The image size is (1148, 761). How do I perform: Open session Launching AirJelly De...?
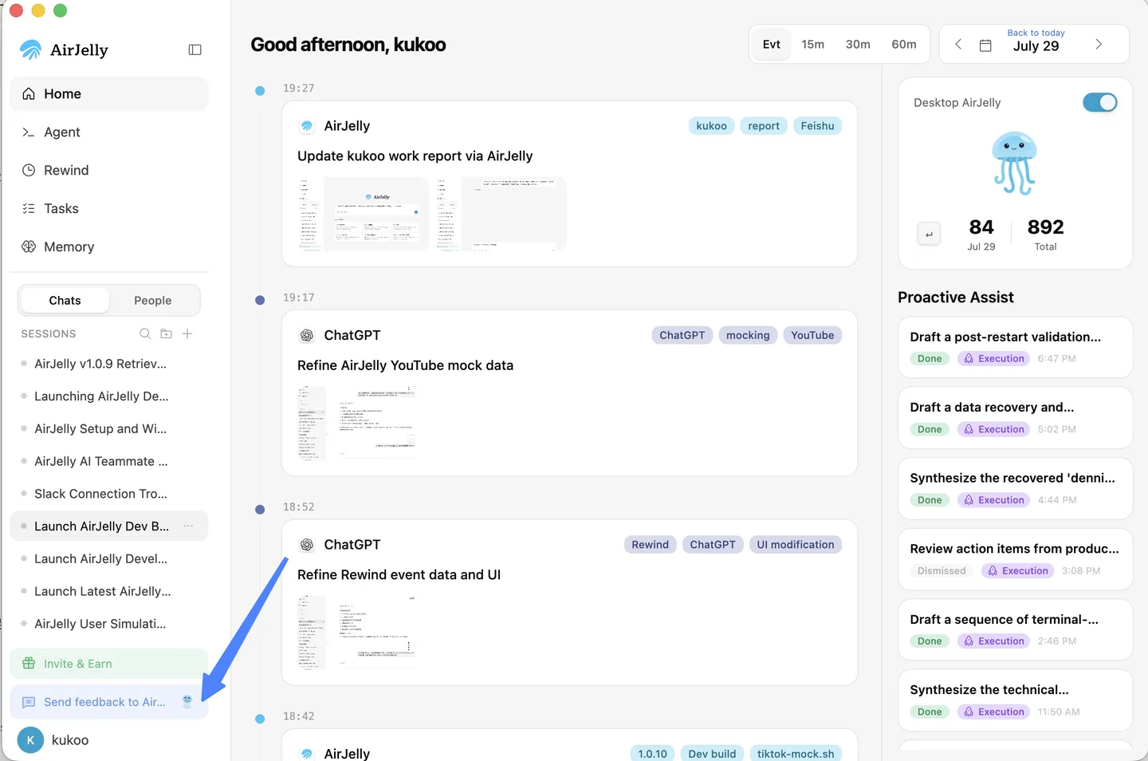tap(109, 396)
